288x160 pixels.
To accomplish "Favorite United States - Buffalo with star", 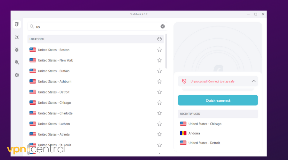I will pyautogui.click(x=159, y=71).
